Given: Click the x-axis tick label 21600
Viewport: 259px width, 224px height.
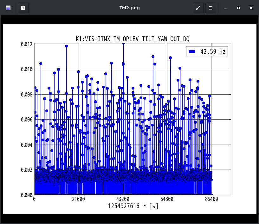Looking at the screenshot, I should click(78, 199).
